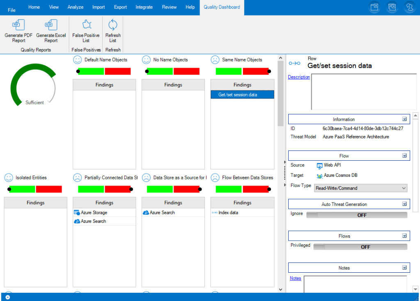
Task: Click the Notes link
Action: point(295,278)
